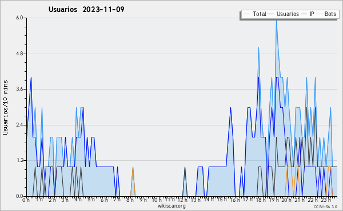
Task: Click the 'wikiscan.org' caption
Action: coord(171,206)
